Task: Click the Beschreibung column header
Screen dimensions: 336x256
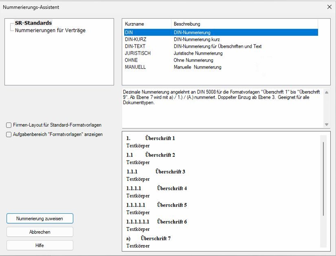Action: [187, 24]
